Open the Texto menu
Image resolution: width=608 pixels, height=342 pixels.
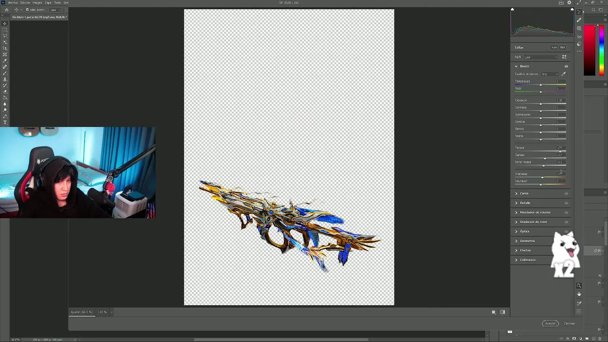[57, 2]
